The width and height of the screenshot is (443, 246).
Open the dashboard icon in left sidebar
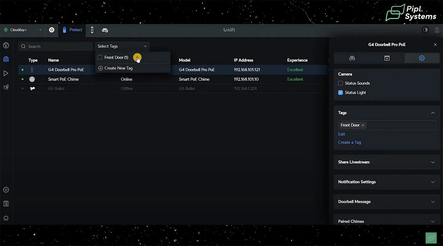pos(6,46)
